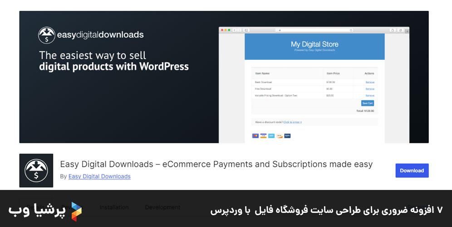Click the blue Download button

pyautogui.click(x=412, y=170)
